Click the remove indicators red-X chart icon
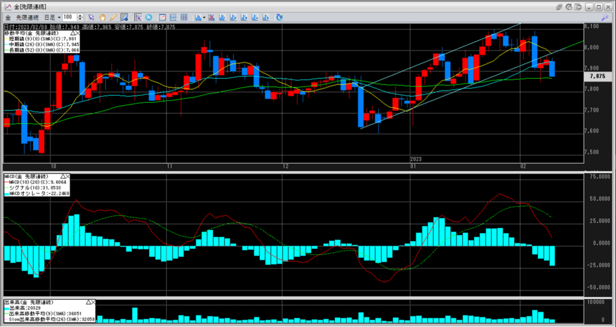 (211, 17)
